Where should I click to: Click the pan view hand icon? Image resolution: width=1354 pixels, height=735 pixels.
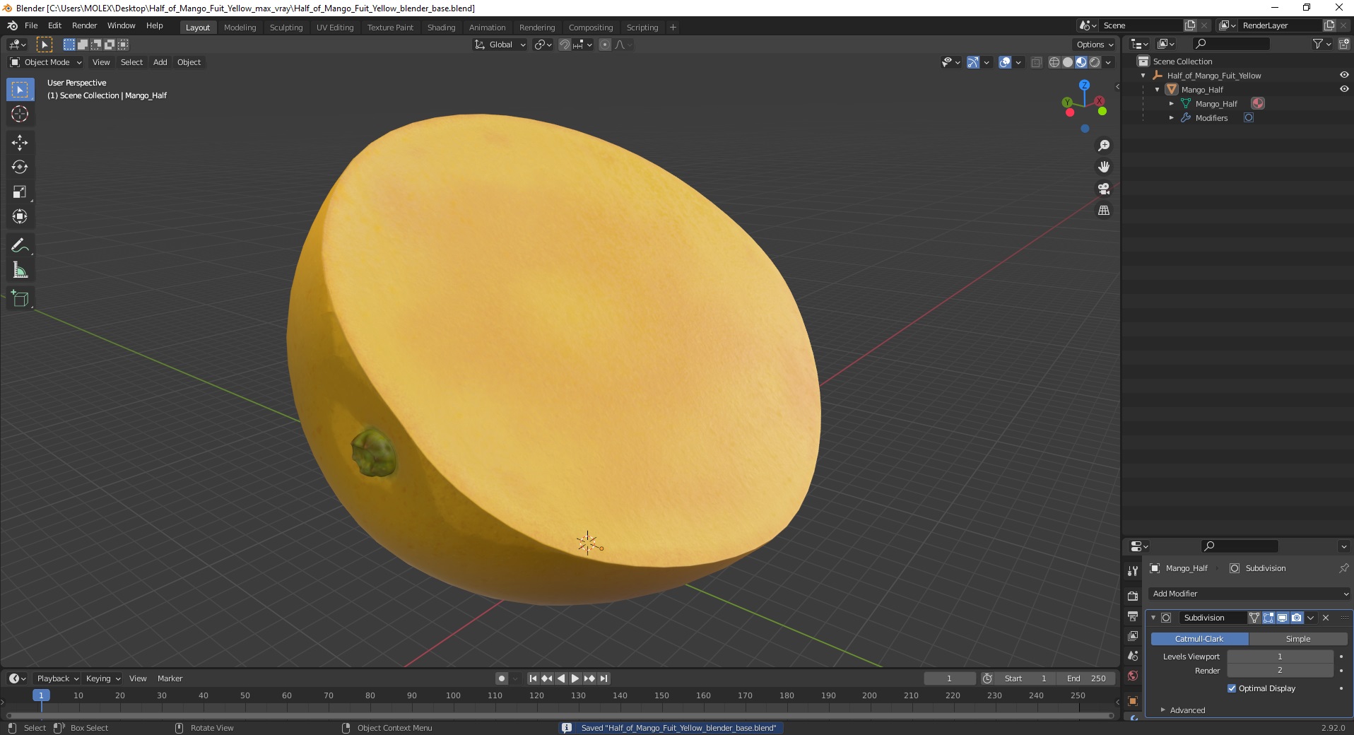point(1104,167)
